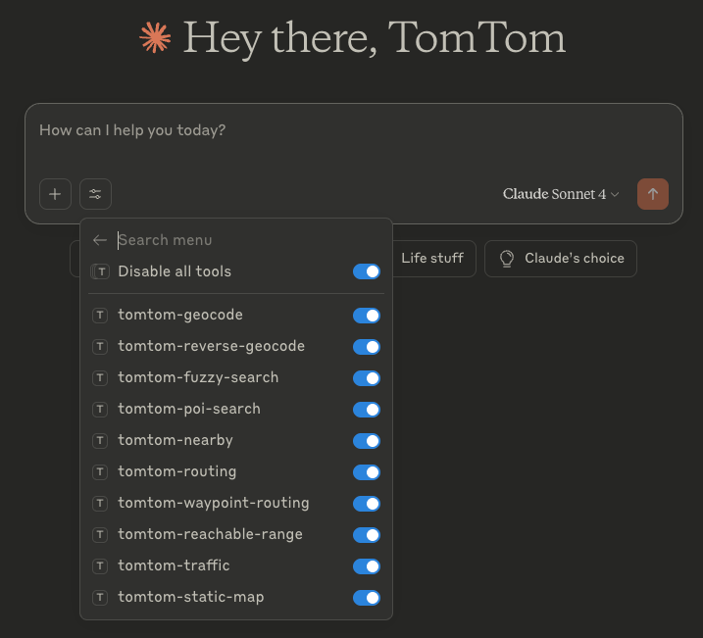Click the tomtom-waypoint-routing label
This screenshot has height=638, width=703.
pyautogui.click(x=214, y=503)
